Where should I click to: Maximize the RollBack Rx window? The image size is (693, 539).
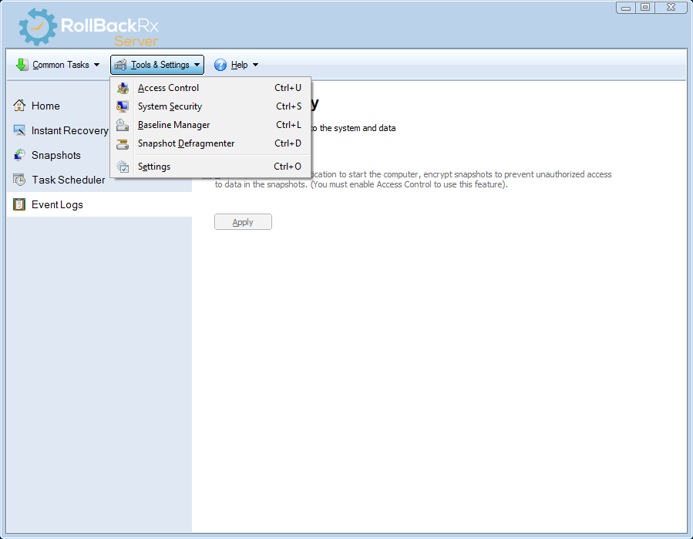pyautogui.click(x=645, y=7)
